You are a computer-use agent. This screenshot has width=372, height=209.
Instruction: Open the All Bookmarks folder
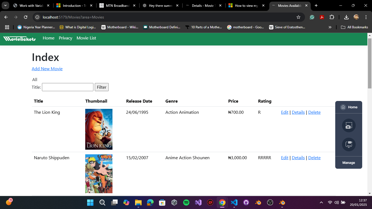355,27
